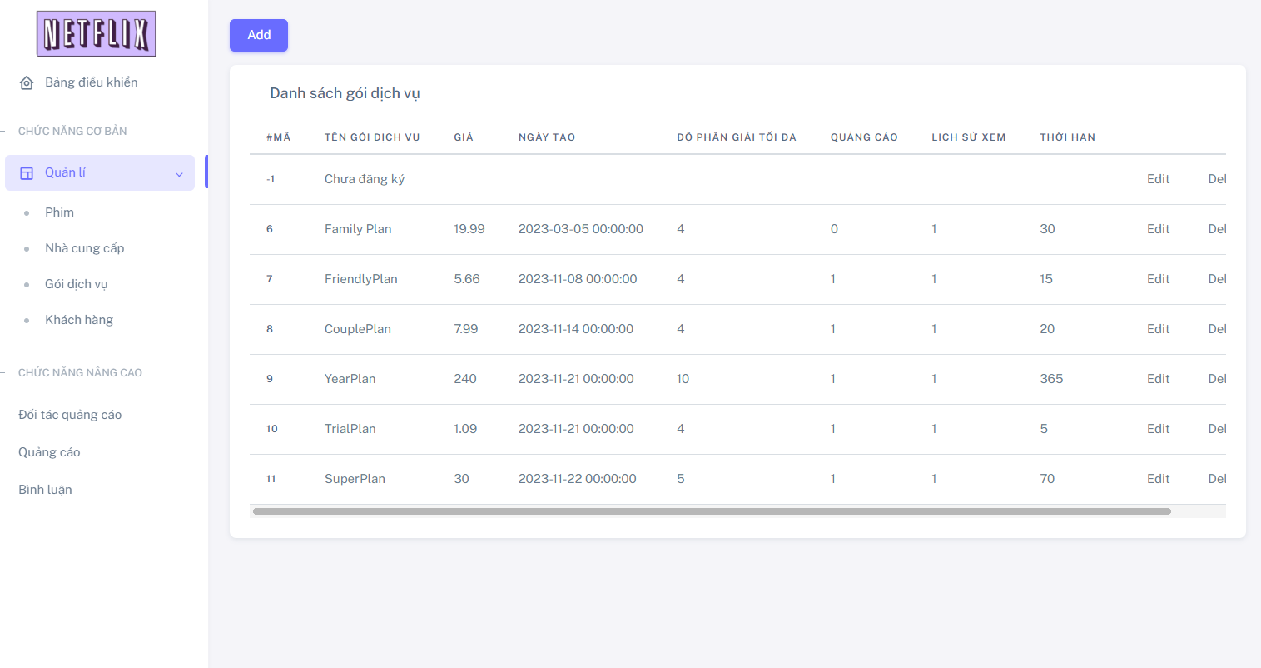Click the Danh sách gói dịch vụ heading
Viewport: 1261px width, 668px height.
[x=345, y=93]
